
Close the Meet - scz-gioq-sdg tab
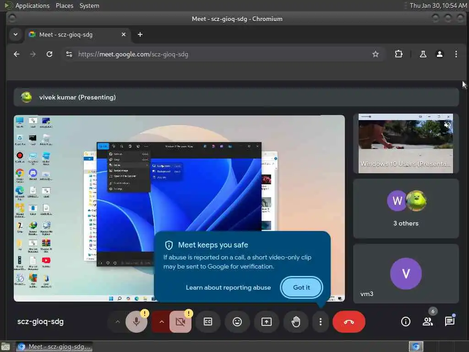[x=124, y=34]
